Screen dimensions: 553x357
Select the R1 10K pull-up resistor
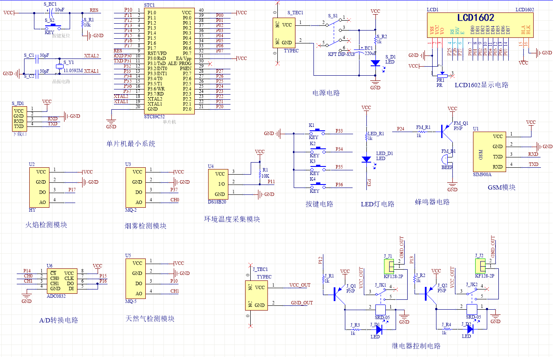pyautogui.click(x=260, y=175)
